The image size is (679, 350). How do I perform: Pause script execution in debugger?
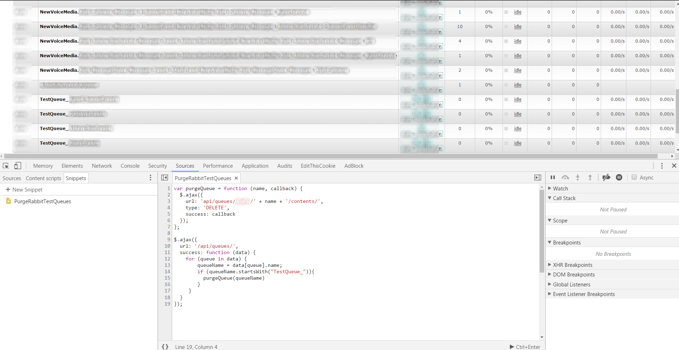point(553,178)
